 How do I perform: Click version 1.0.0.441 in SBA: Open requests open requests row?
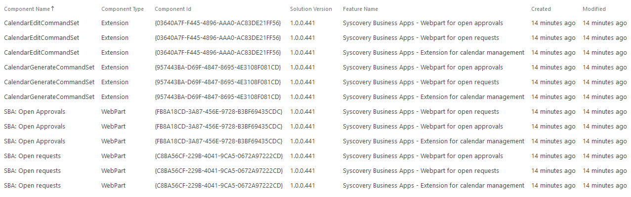pos(302,171)
